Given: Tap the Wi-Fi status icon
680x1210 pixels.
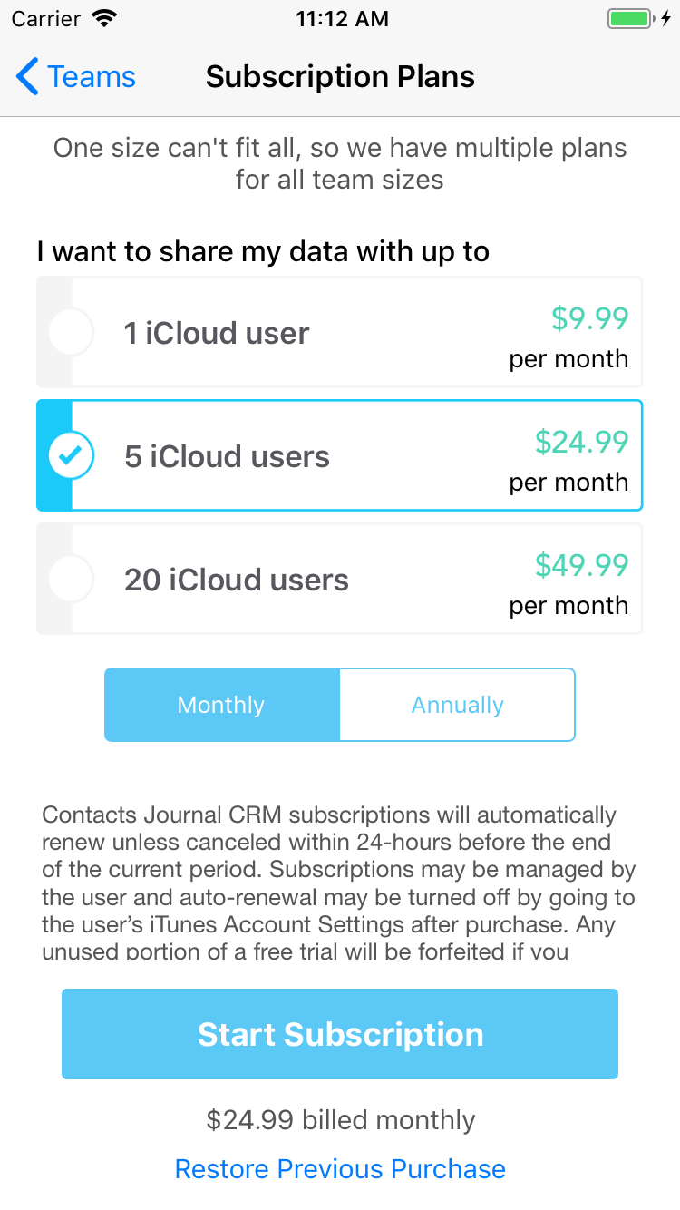Looking at the screenshot, I should coord(105,19).
